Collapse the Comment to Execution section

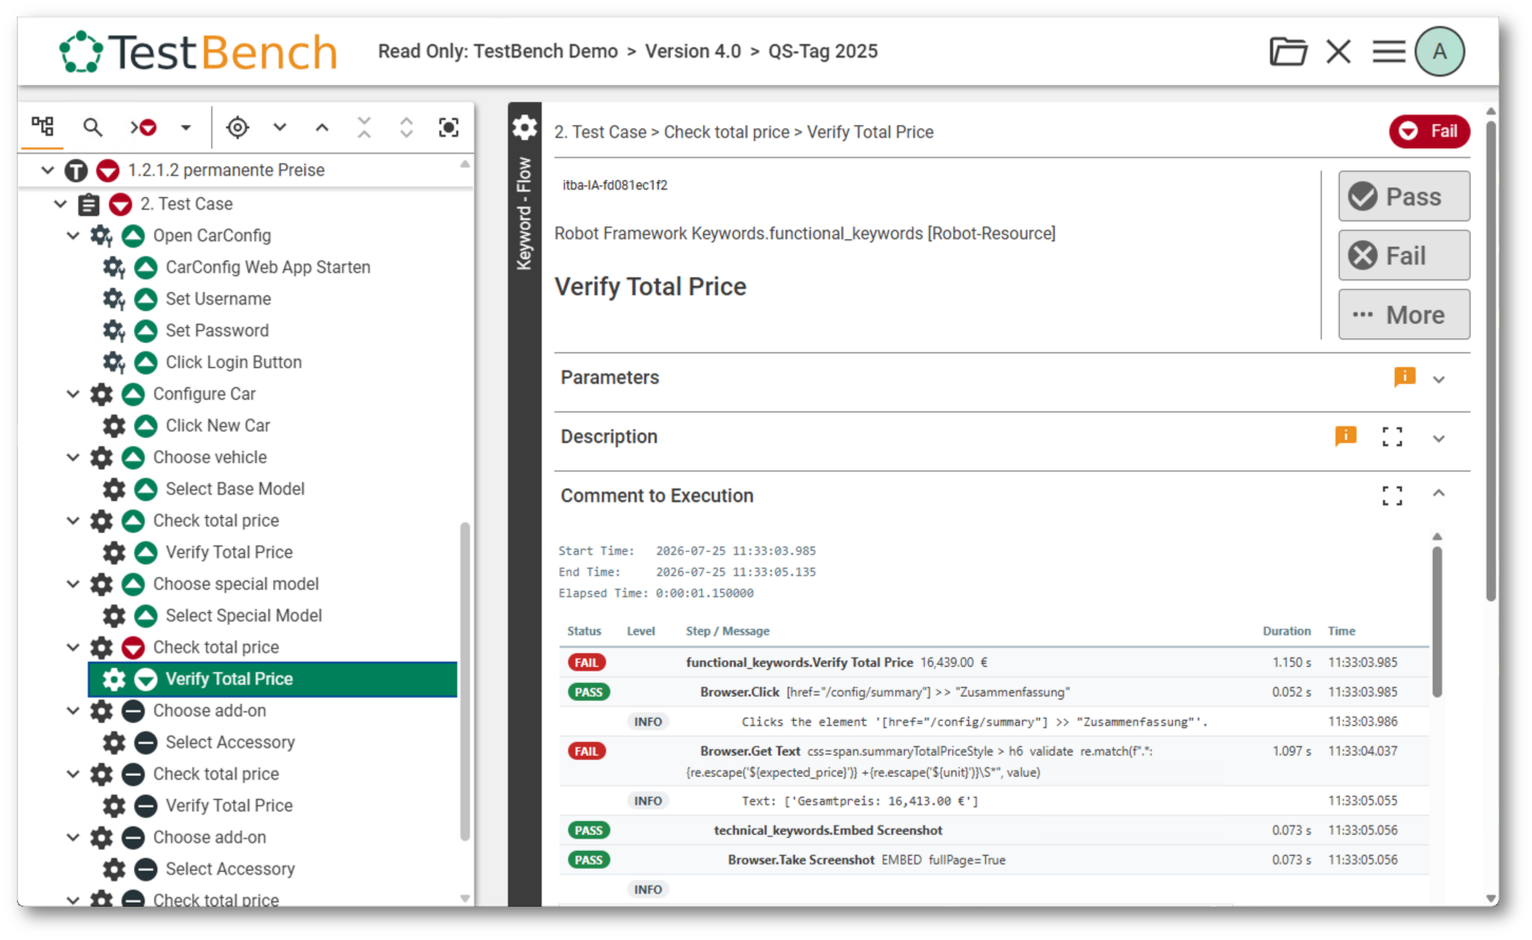1439,494
